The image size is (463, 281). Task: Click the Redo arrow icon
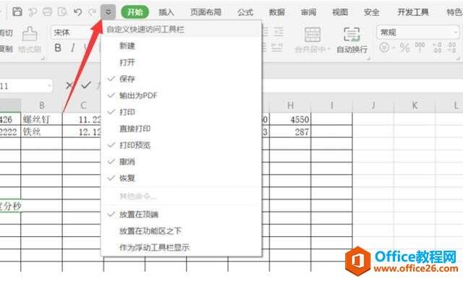93,12
